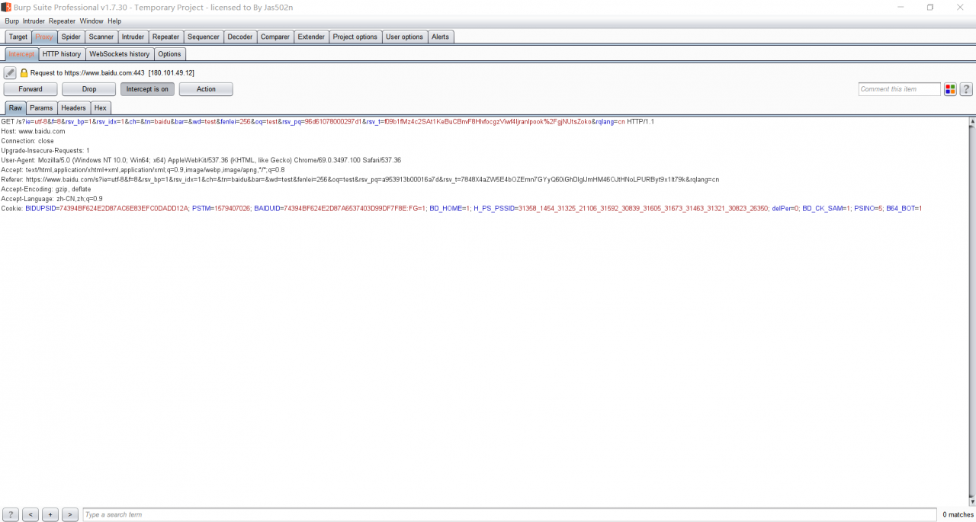Click the plus search options button

coord(50,514)
